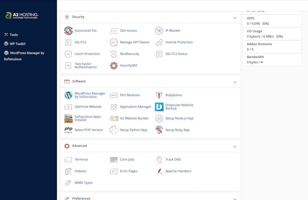Open the IP Blocker icon

[x=159, y=31]
